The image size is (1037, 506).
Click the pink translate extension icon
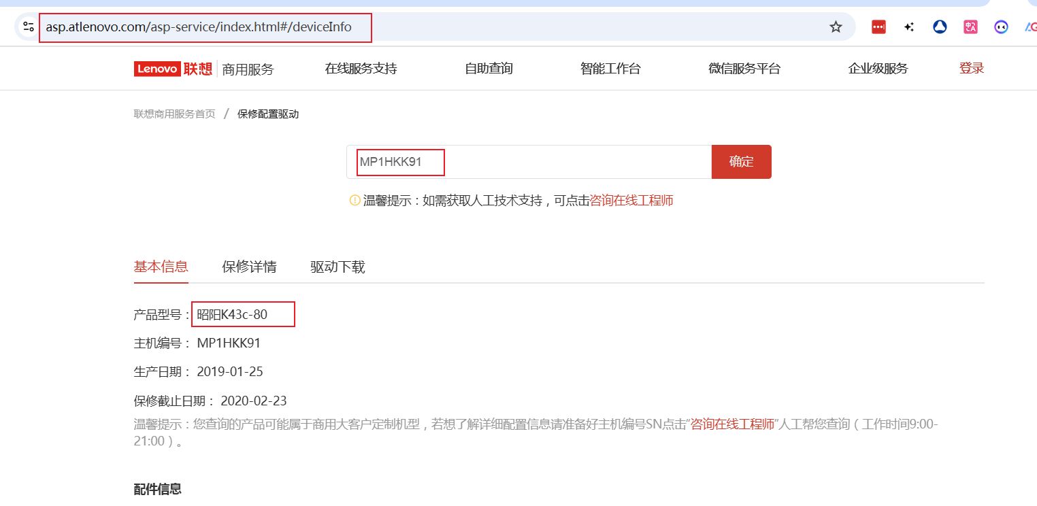pyautogui.click(x=970, y=27)
